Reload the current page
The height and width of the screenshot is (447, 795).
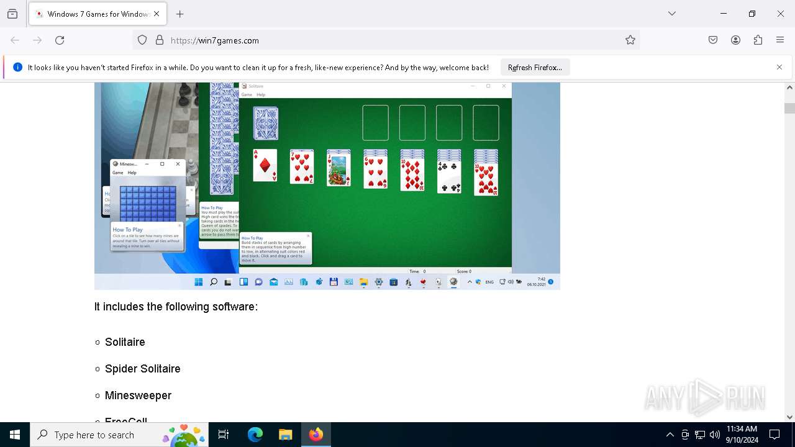coord(60,40)
